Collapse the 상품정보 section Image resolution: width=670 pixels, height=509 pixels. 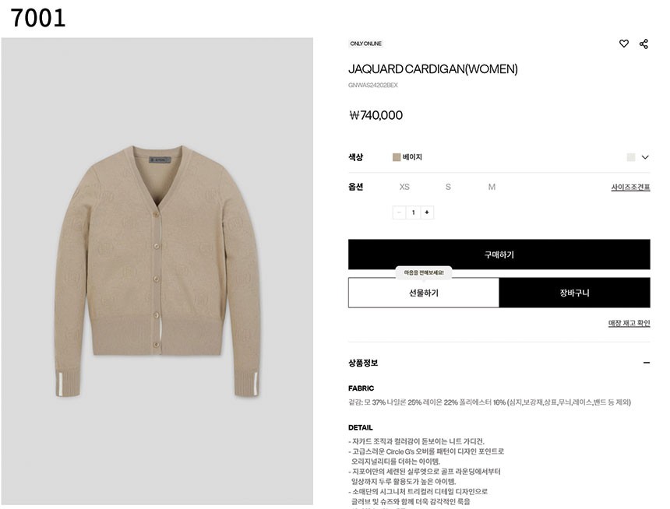coord(647,363)
